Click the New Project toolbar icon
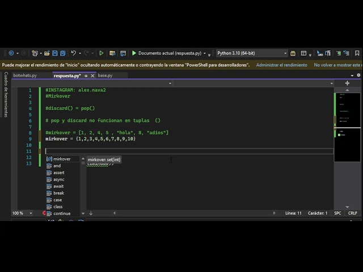The height and width of the screenshot is (272, 363). pos(35,53)
